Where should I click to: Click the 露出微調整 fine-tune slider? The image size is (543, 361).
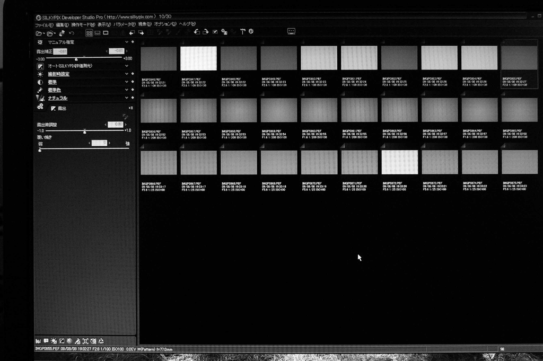click(85, 131)
